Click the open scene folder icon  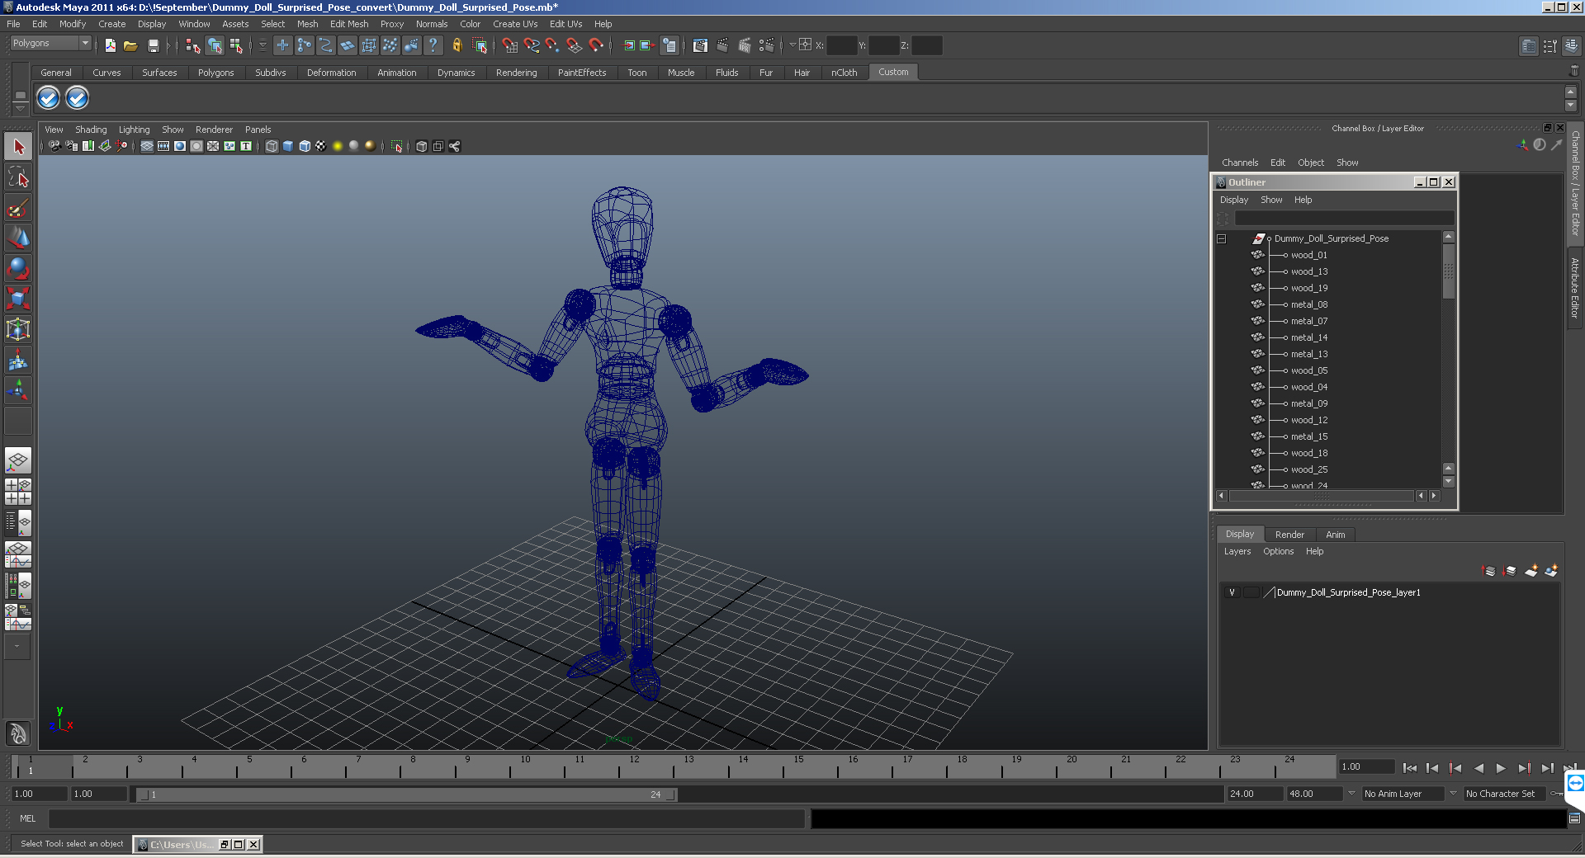130,45
